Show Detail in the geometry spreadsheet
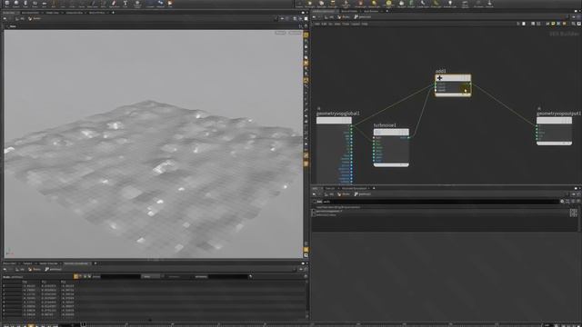The height and width of the screenshot is (327, 582). (x=89, y=276)
